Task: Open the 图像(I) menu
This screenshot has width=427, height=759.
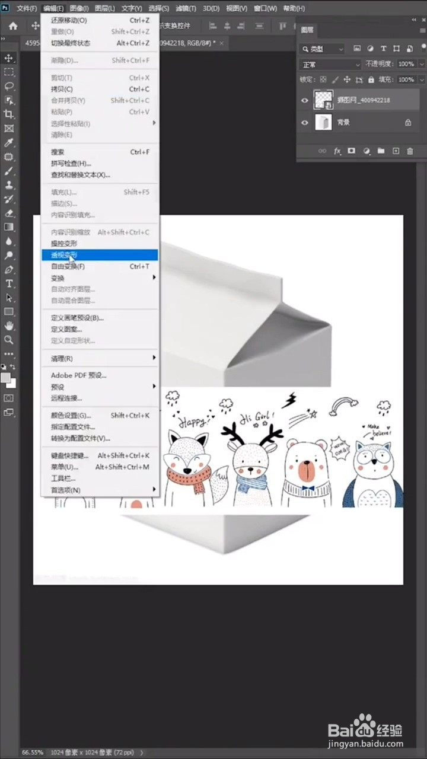Action: click(79, 9)
